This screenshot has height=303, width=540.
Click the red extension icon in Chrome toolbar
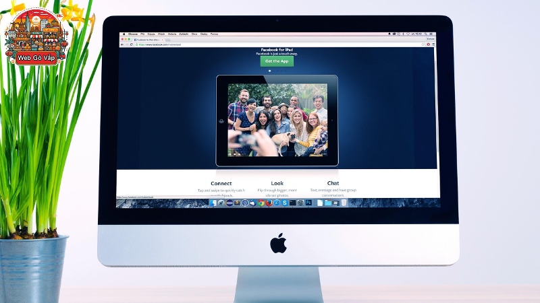click(429, 44)
